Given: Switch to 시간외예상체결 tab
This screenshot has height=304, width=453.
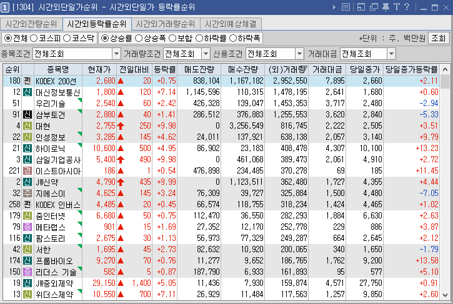Looking at the screenshot, I should pyautogui.click(x=231, y=24).
